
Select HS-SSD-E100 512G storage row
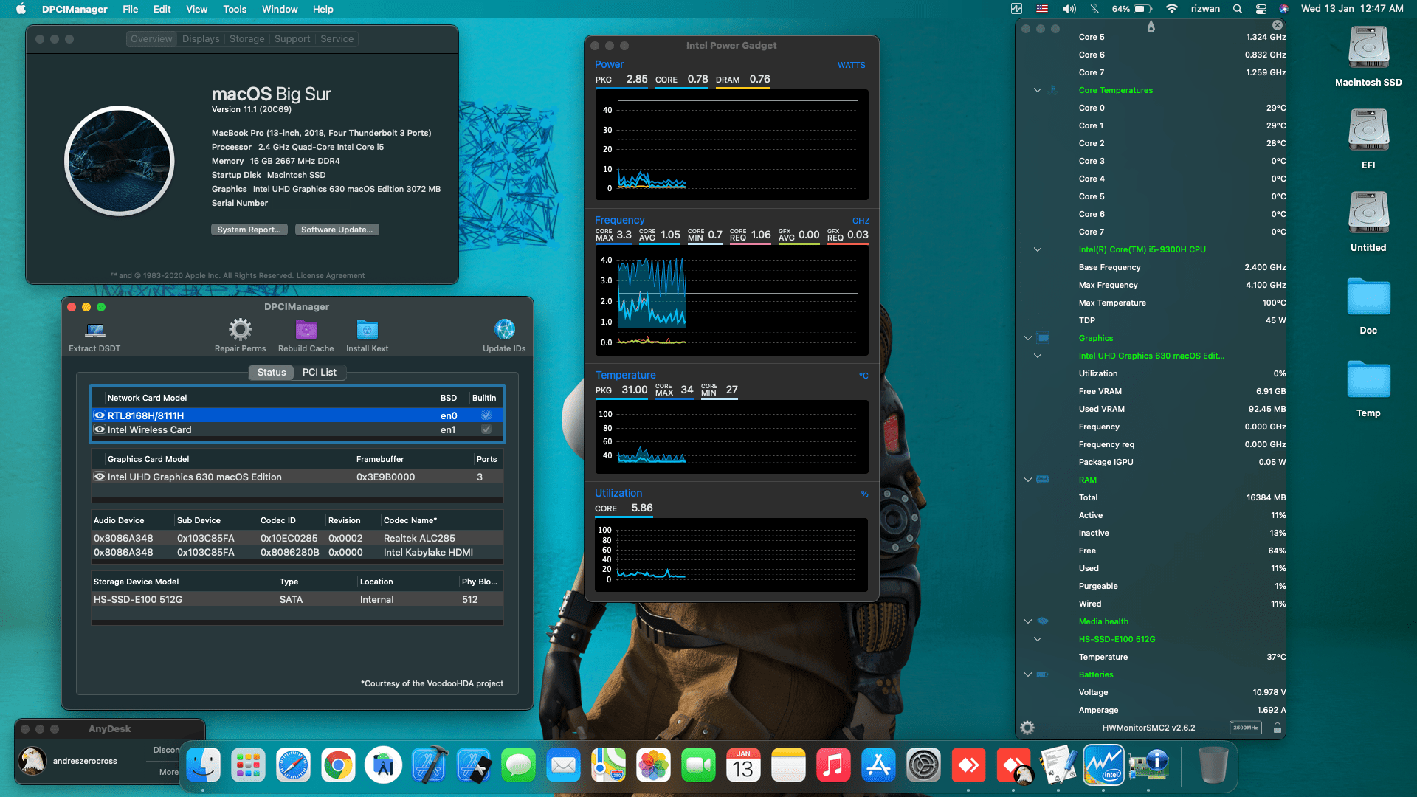point(297,599)
